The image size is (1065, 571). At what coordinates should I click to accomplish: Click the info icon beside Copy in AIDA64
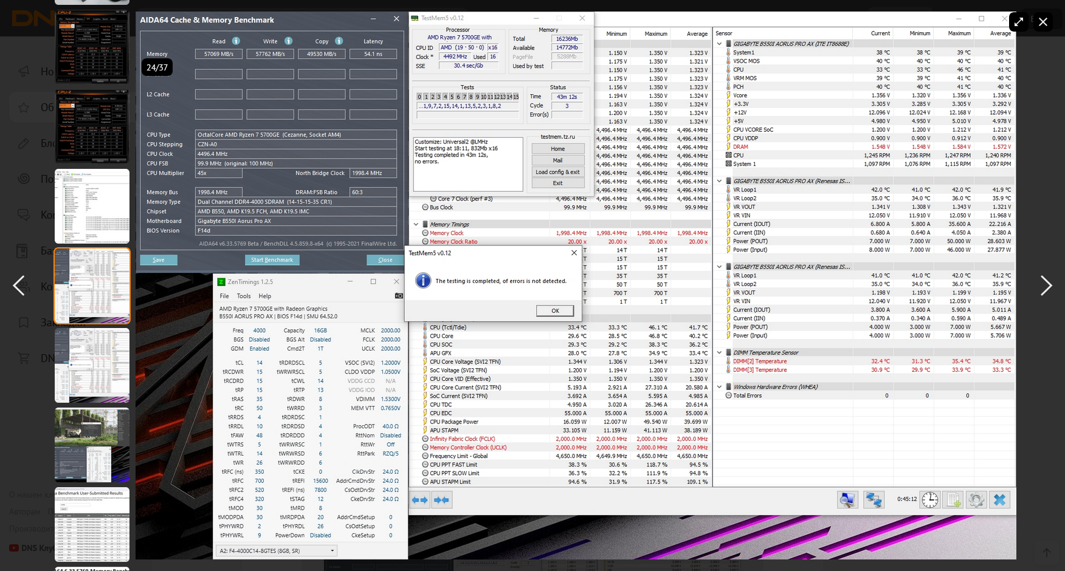339,41
